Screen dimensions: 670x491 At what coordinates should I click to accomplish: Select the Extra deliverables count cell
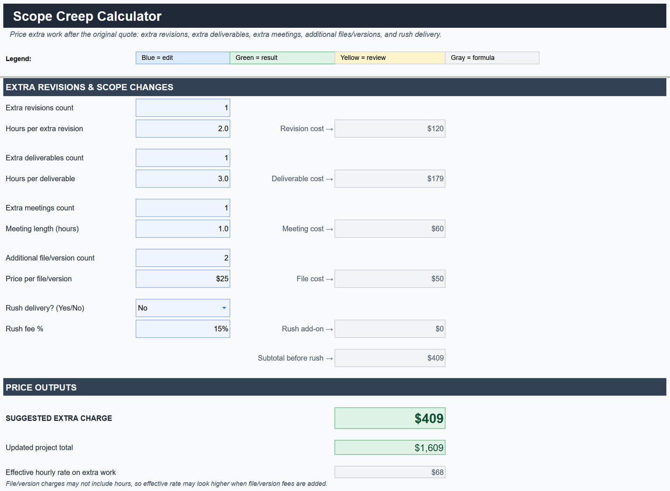point(183,158)
